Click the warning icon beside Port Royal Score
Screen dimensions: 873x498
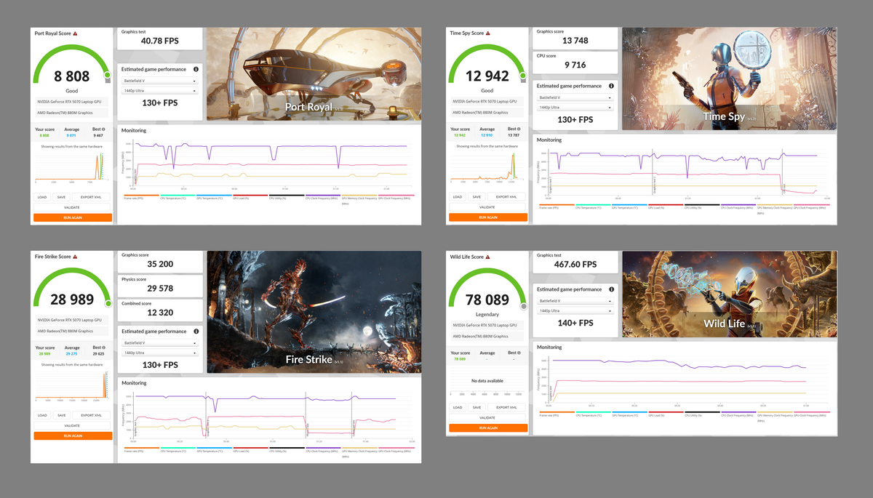[75, 33]
